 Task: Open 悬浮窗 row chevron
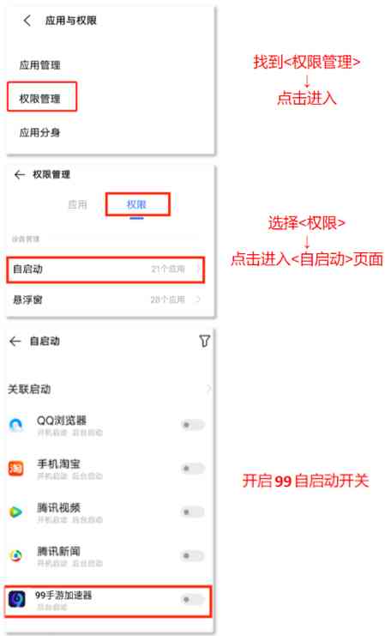coord(198,300)
